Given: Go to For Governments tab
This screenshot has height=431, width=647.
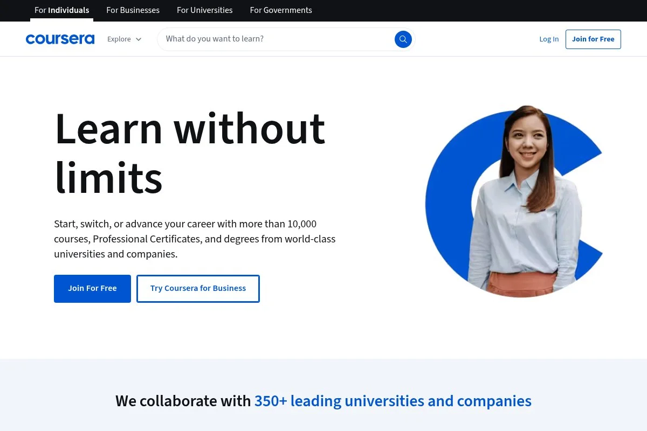Looking at the screenshot, I should (281, 10).
